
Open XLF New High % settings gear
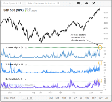coord(22,65)
